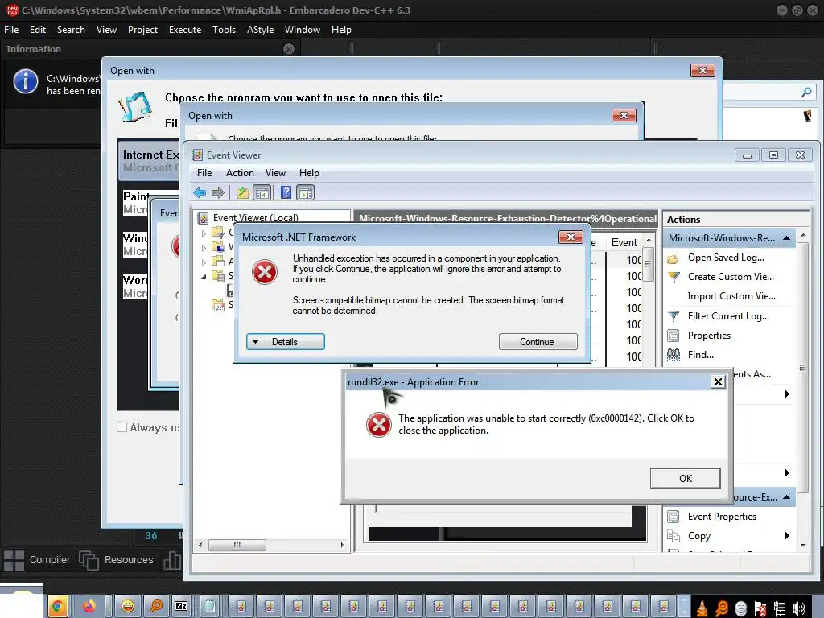Click the taskbar overflow scroll arrows
This screenshot has width=824, height=618.
click(684, 607)
